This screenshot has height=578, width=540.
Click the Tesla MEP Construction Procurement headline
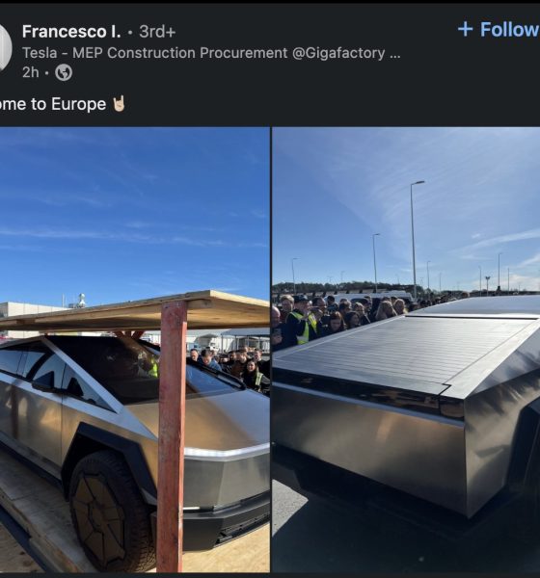click(203, 53)
